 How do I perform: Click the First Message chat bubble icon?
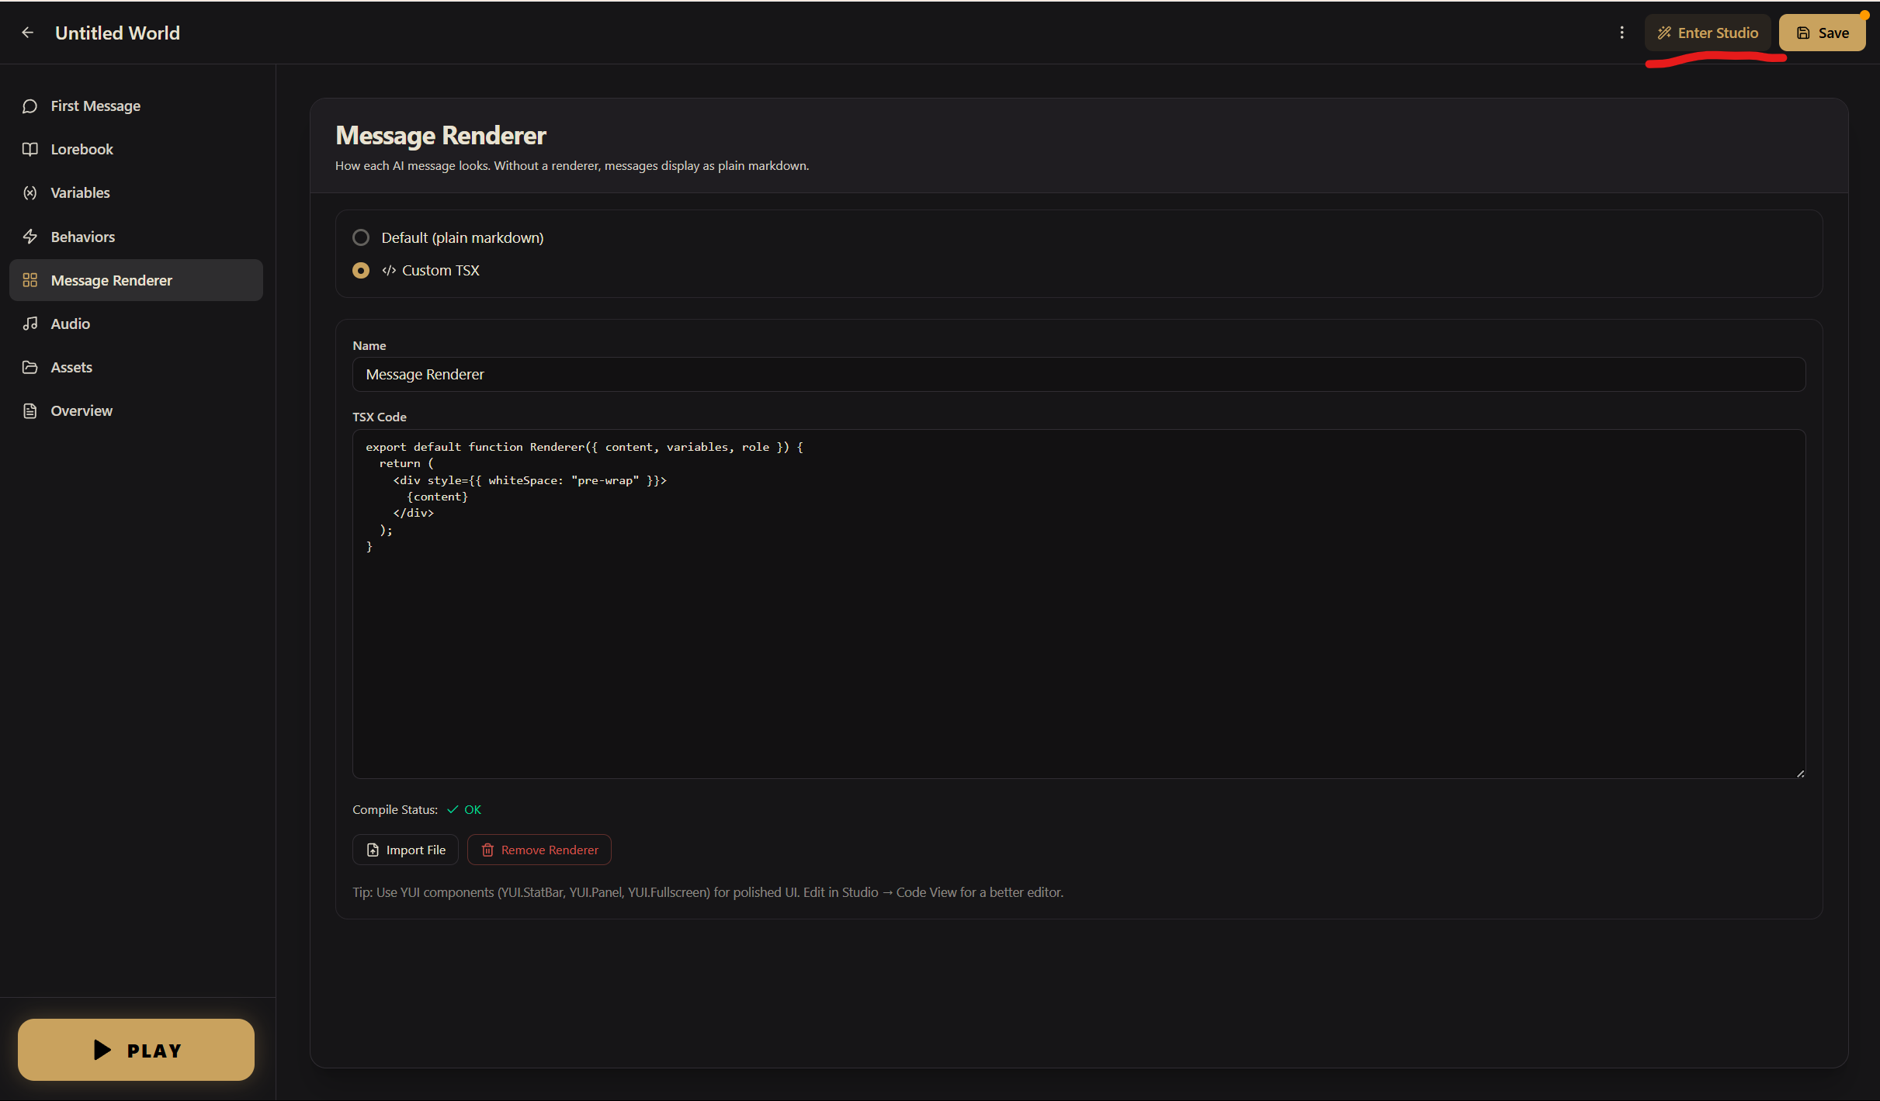pyautogui.click(x=30, y=106)
